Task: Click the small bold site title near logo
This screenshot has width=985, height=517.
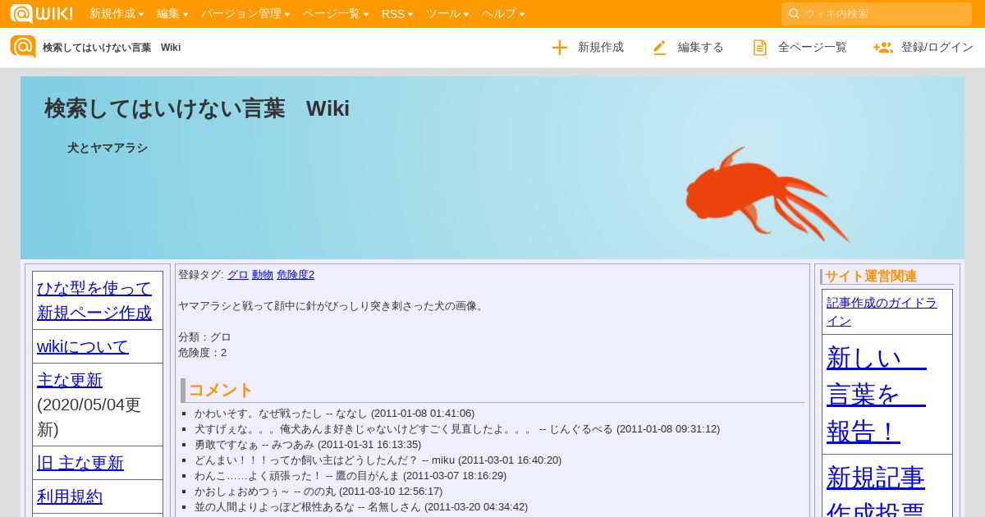Action: [112, 48]
